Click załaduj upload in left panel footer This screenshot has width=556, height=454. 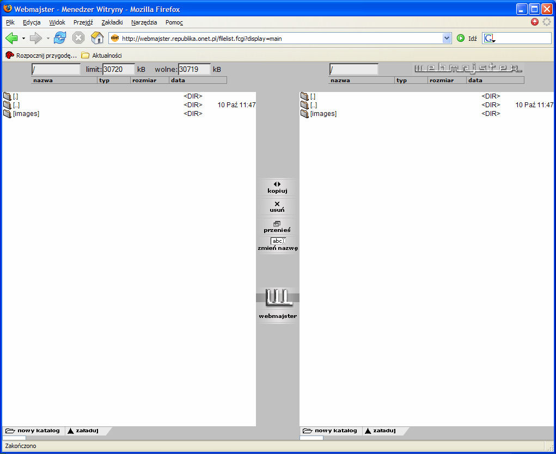(x=83, y=431)
